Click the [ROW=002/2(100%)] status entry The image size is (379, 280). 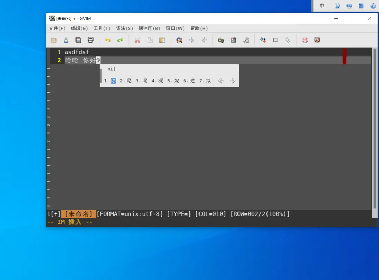pyautogui.click(x=260, y=214)
